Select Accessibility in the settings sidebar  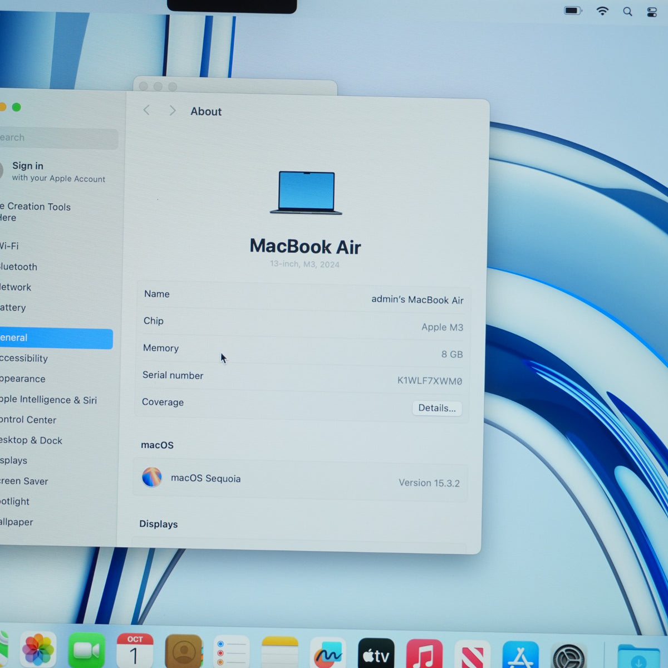(x=56, y=358)
